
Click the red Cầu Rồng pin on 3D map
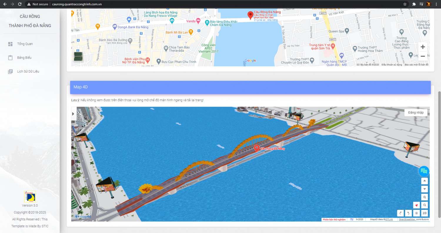(256, 148)
